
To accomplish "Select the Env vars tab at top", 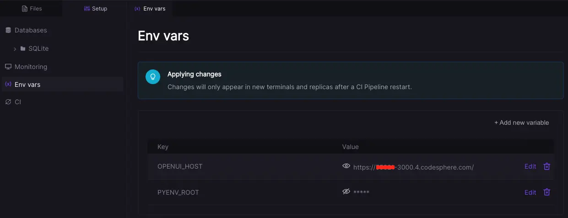I will click(150, 9).
